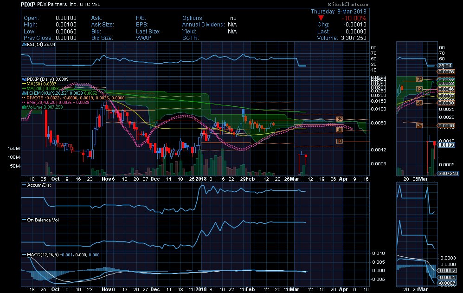This screenshot has height=293, width=463.
Task: Click the PDXP (Daily) candlestick legend icon
Action: (24, 79)
